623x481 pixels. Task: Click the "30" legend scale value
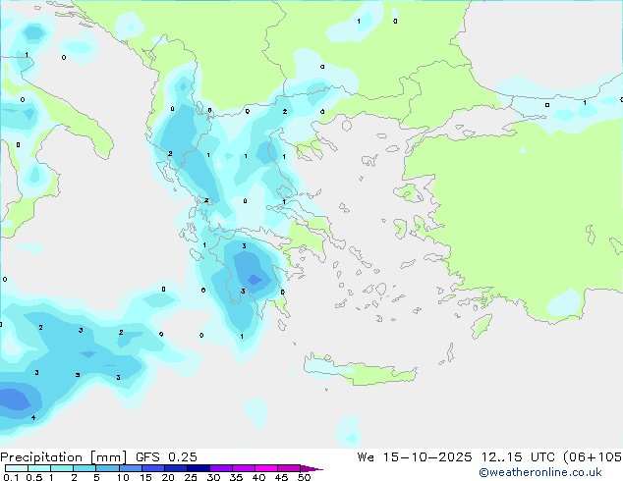click(x=214, y=477)
